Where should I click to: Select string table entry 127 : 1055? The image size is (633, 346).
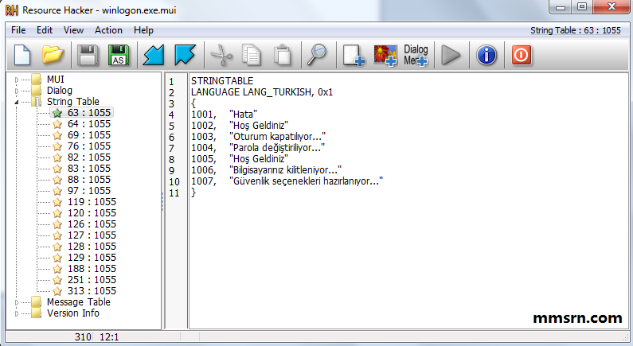[92, 235]
